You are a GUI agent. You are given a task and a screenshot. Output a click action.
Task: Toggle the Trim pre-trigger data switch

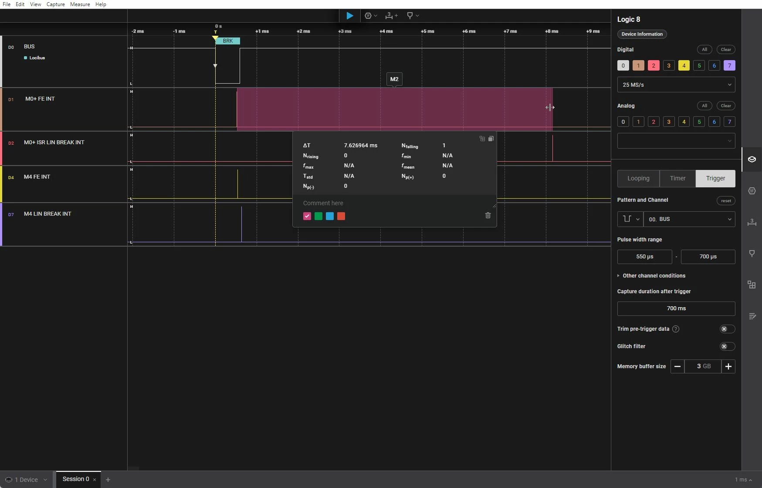point(727,329)
